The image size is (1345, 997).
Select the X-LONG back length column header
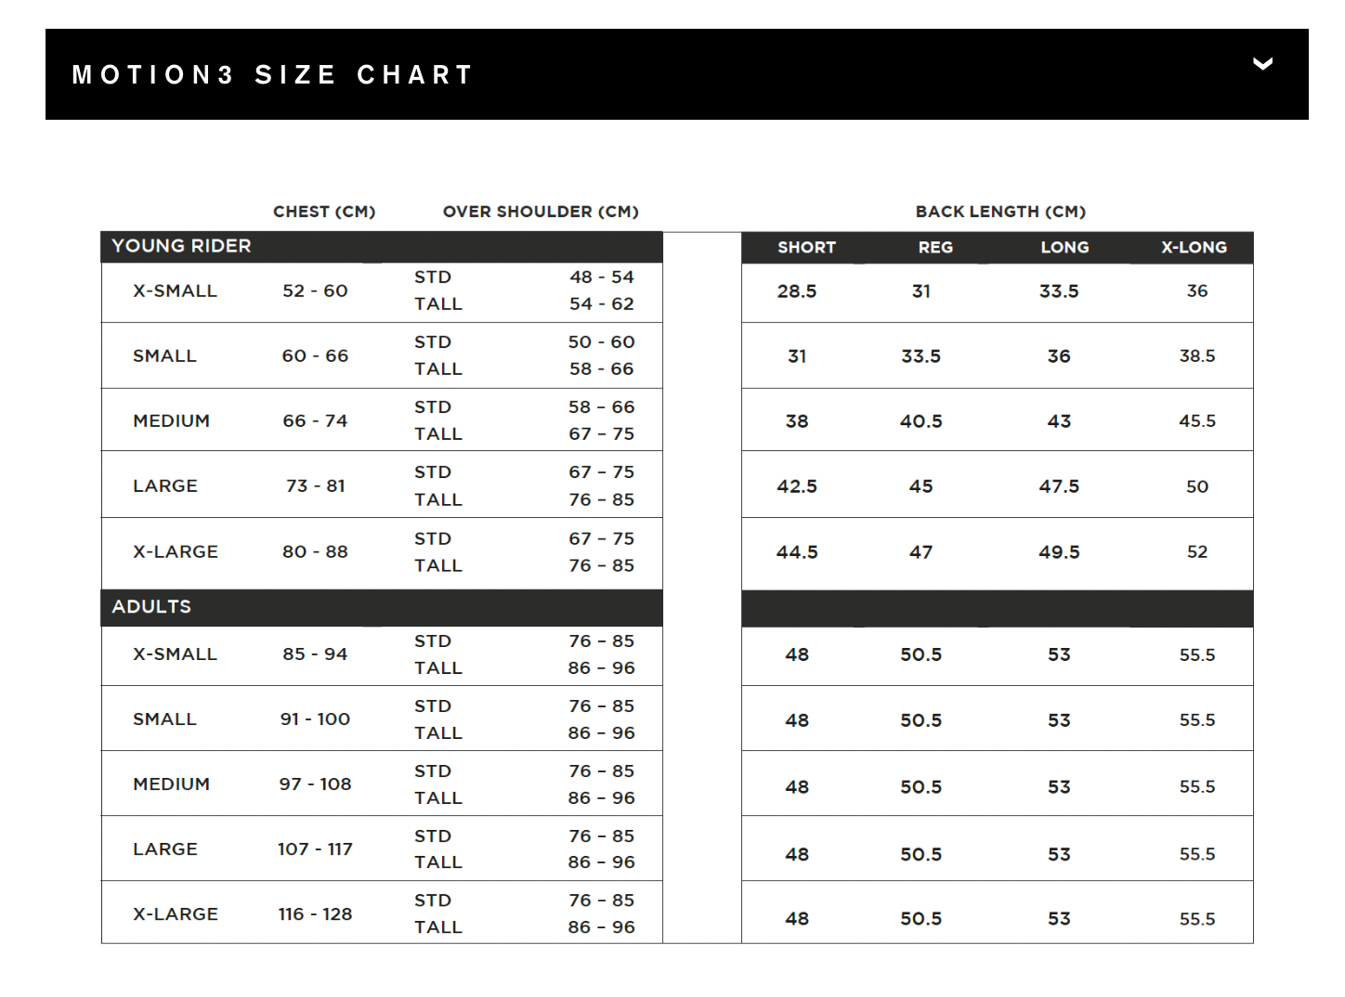1194,248
